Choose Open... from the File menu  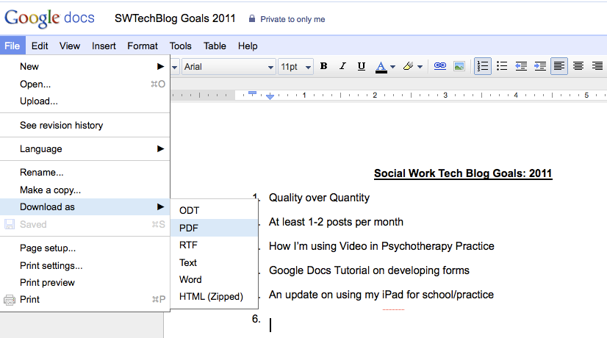(85, 84)
